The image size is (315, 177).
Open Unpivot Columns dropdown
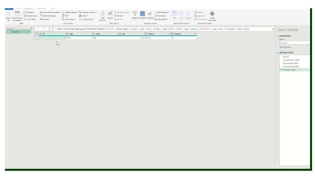[x=88, y=12]
